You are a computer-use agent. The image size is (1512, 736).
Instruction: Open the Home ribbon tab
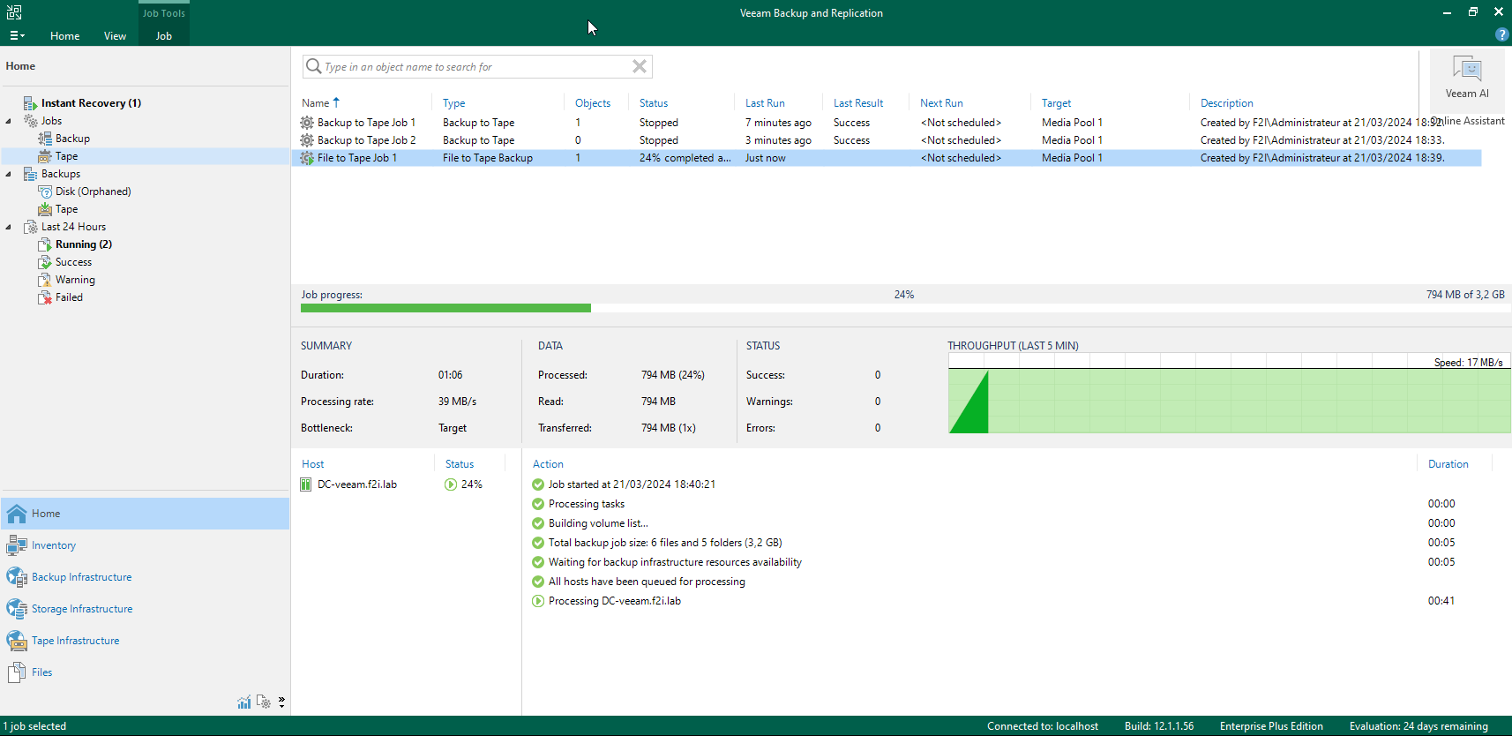(64, 36)
